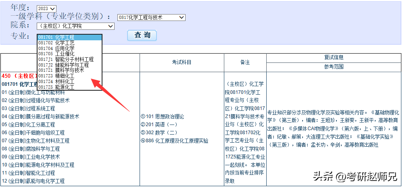Pick 081705 工业催化 in the list

pyautogui.click(x=69, y=54)
